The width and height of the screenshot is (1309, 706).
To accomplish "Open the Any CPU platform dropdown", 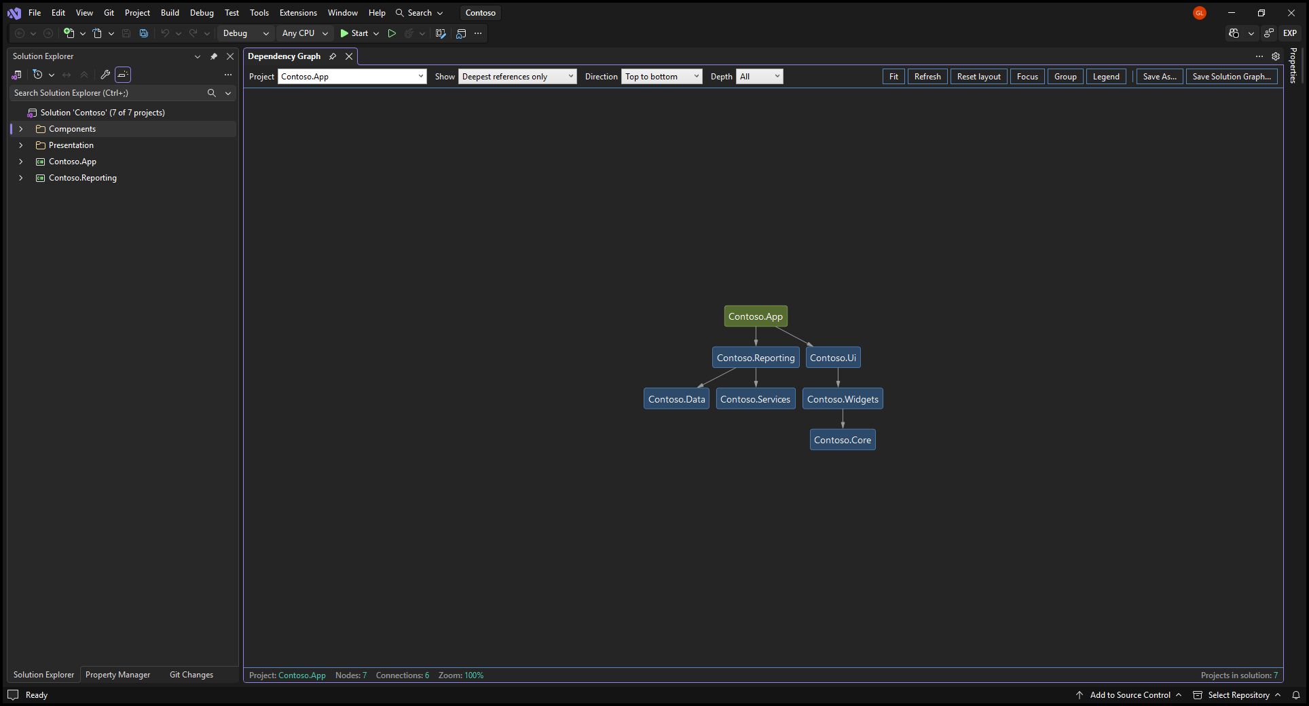I will tap(305, 33).
